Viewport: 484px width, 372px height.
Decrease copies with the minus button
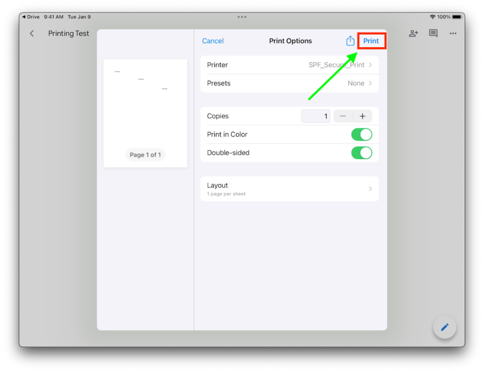point(343,116)
